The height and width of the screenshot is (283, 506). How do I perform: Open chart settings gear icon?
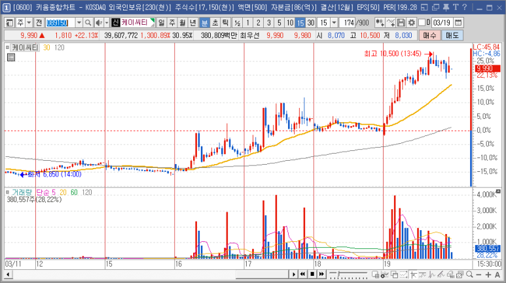click(x=412, y=23)
